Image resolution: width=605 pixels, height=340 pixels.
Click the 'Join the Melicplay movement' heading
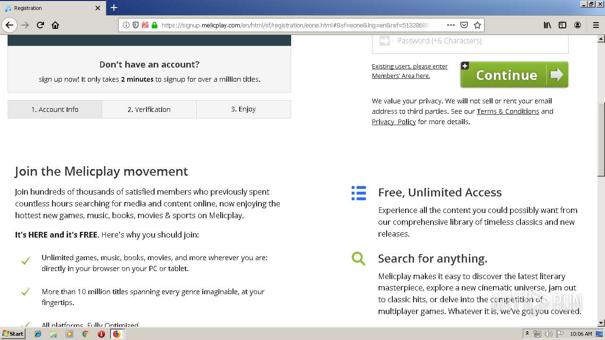[101, 171]
